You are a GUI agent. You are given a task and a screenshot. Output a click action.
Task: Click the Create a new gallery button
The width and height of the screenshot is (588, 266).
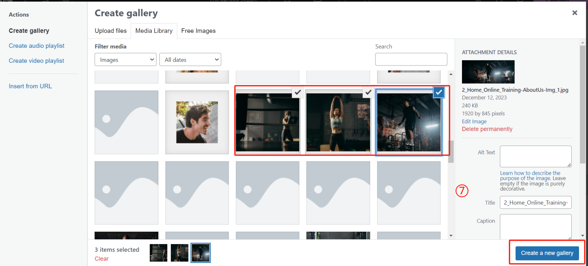pos(547,253)
